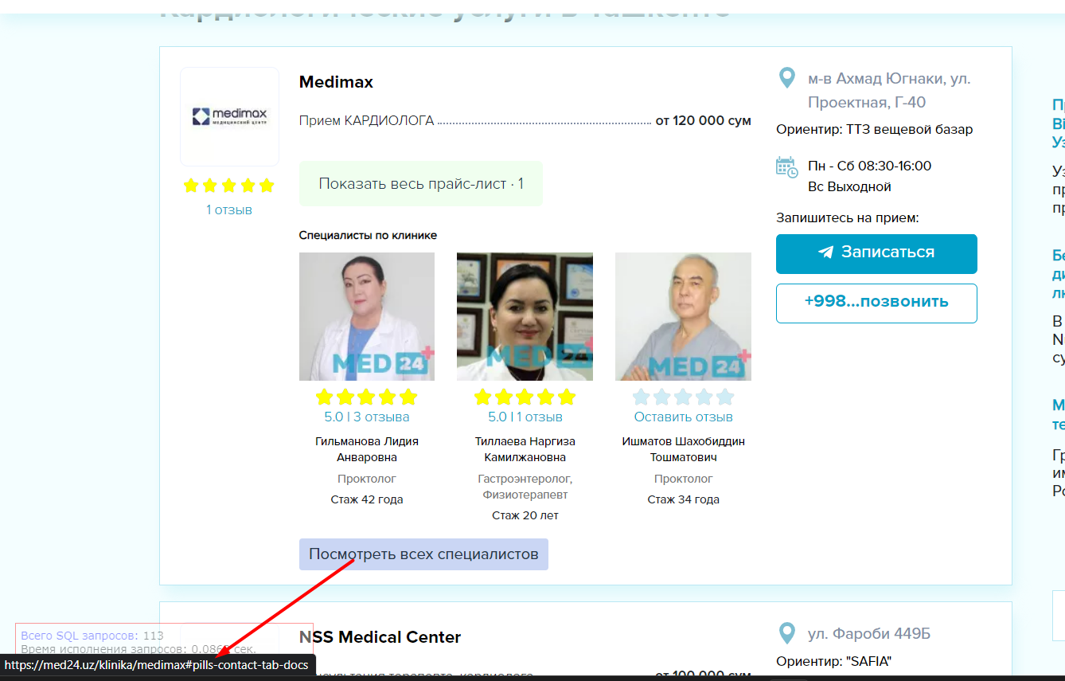Screen dimensions: 1065x681
Task: Click the Оставить отзыв link
Action: tap(684, 417)
